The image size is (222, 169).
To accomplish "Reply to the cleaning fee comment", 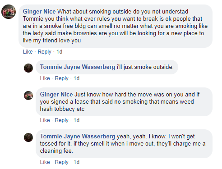I will tap(61, 162).
